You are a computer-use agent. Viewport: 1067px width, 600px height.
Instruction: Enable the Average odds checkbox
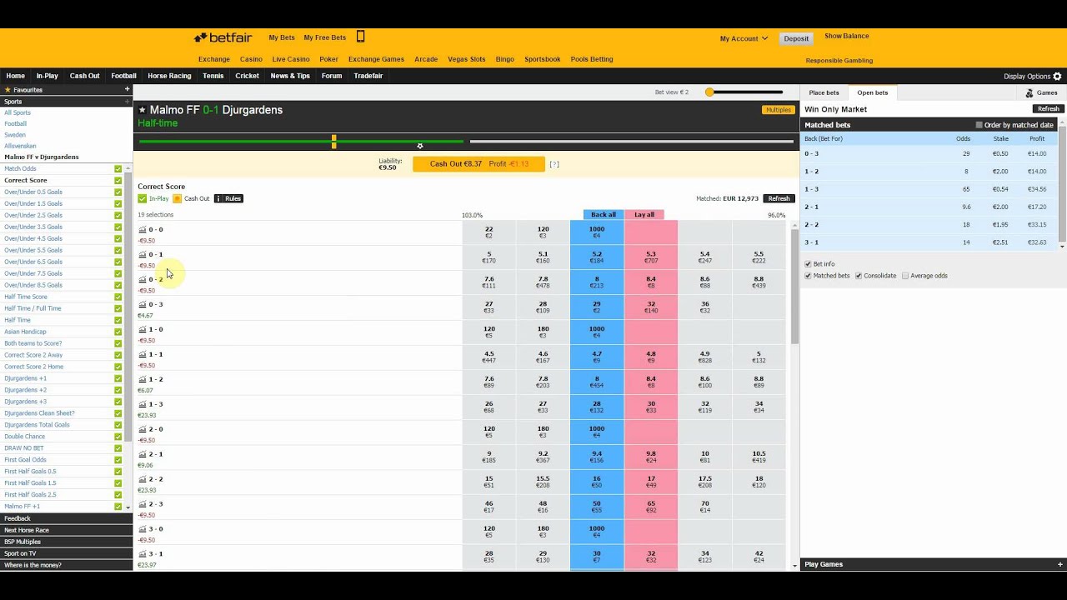point(905,276)
